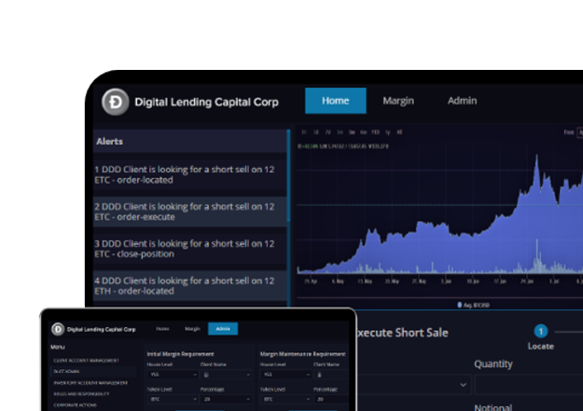This screenshot has height=411, width=583.
Task: Click the small logo in the laptop header
Action: [58, 329]
